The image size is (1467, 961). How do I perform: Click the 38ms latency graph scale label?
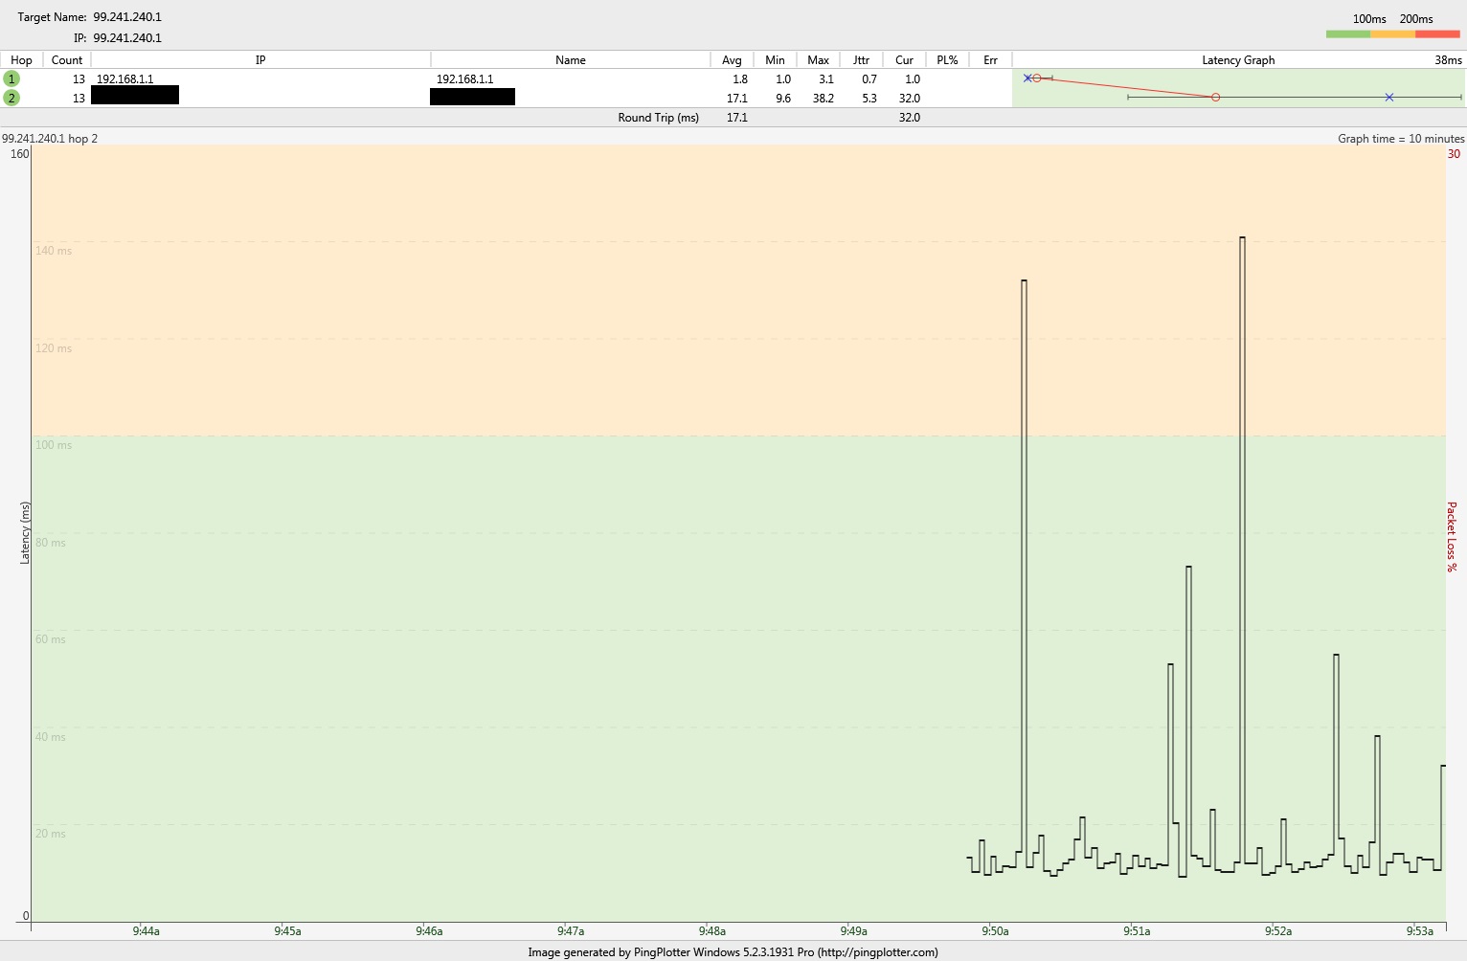click(1448, 60)
